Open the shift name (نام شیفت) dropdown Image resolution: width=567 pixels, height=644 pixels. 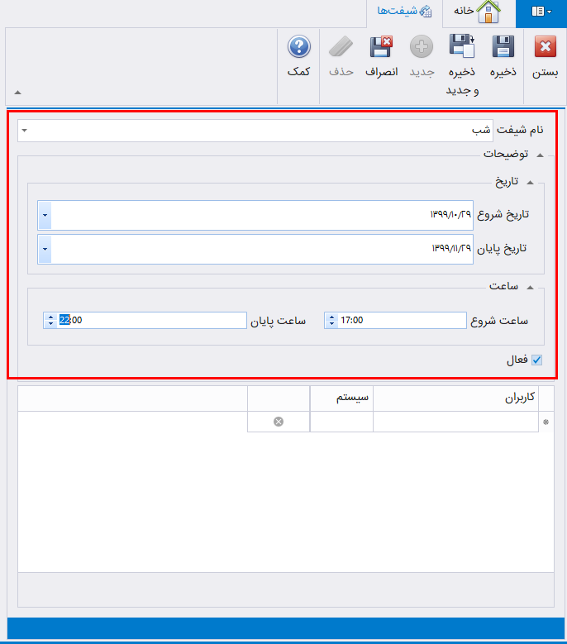24,131
